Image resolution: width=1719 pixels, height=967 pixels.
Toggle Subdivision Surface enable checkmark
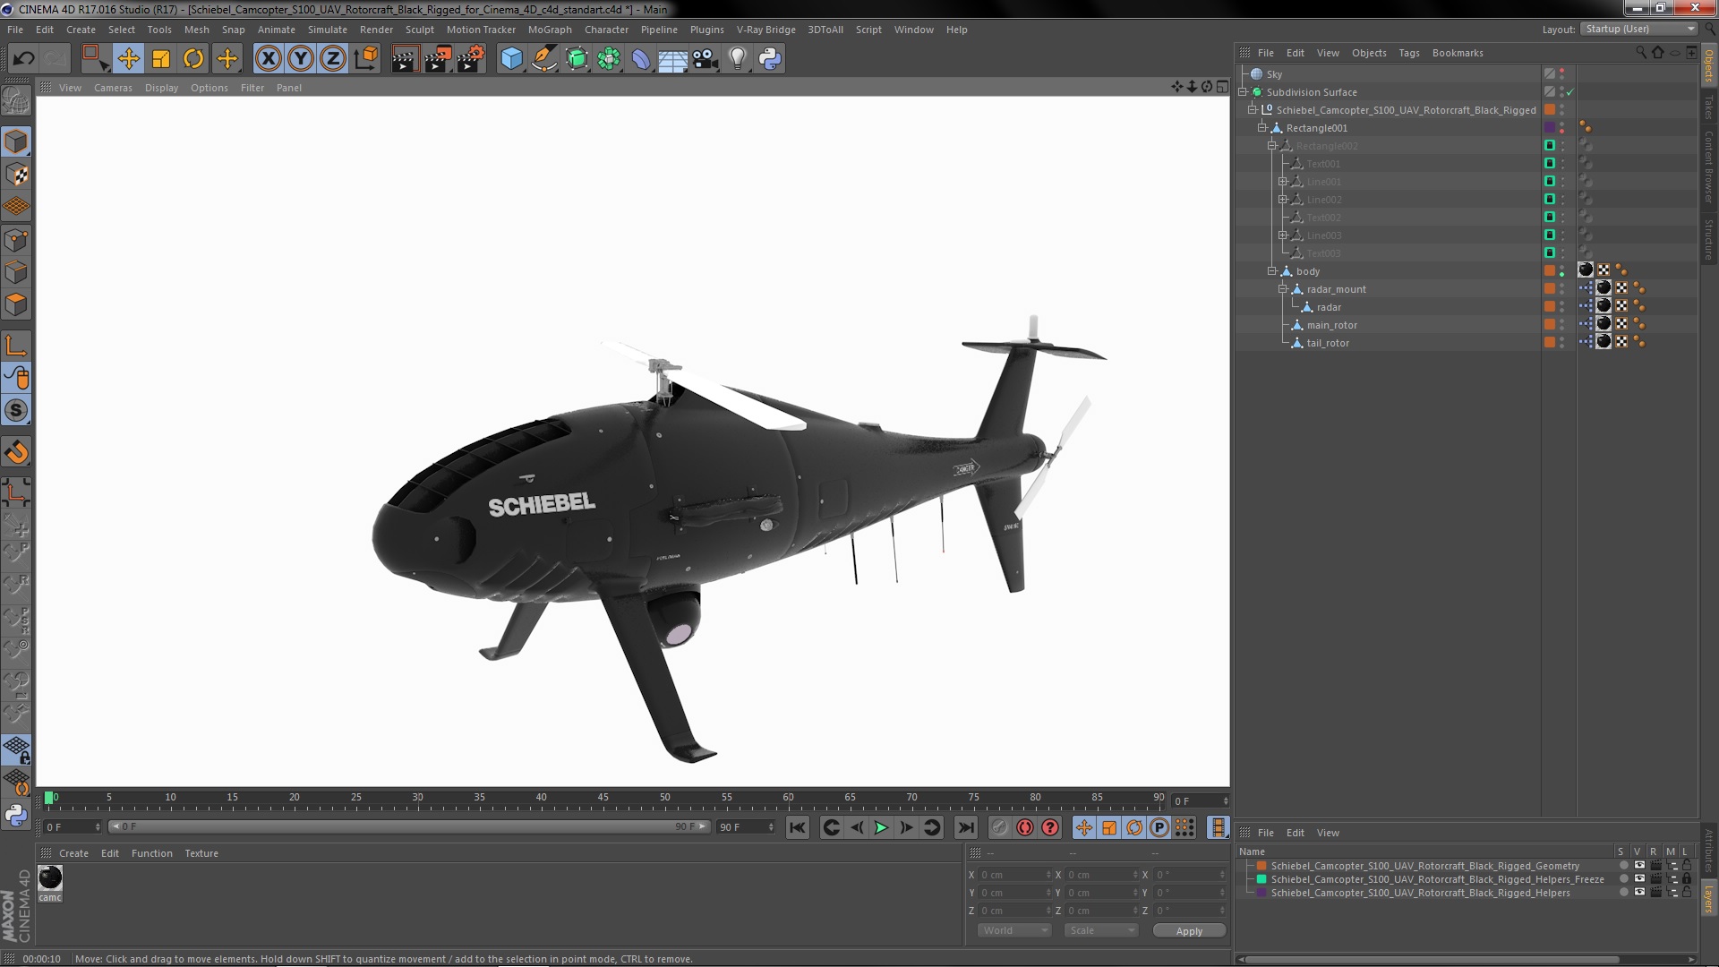coord(1569,92)
